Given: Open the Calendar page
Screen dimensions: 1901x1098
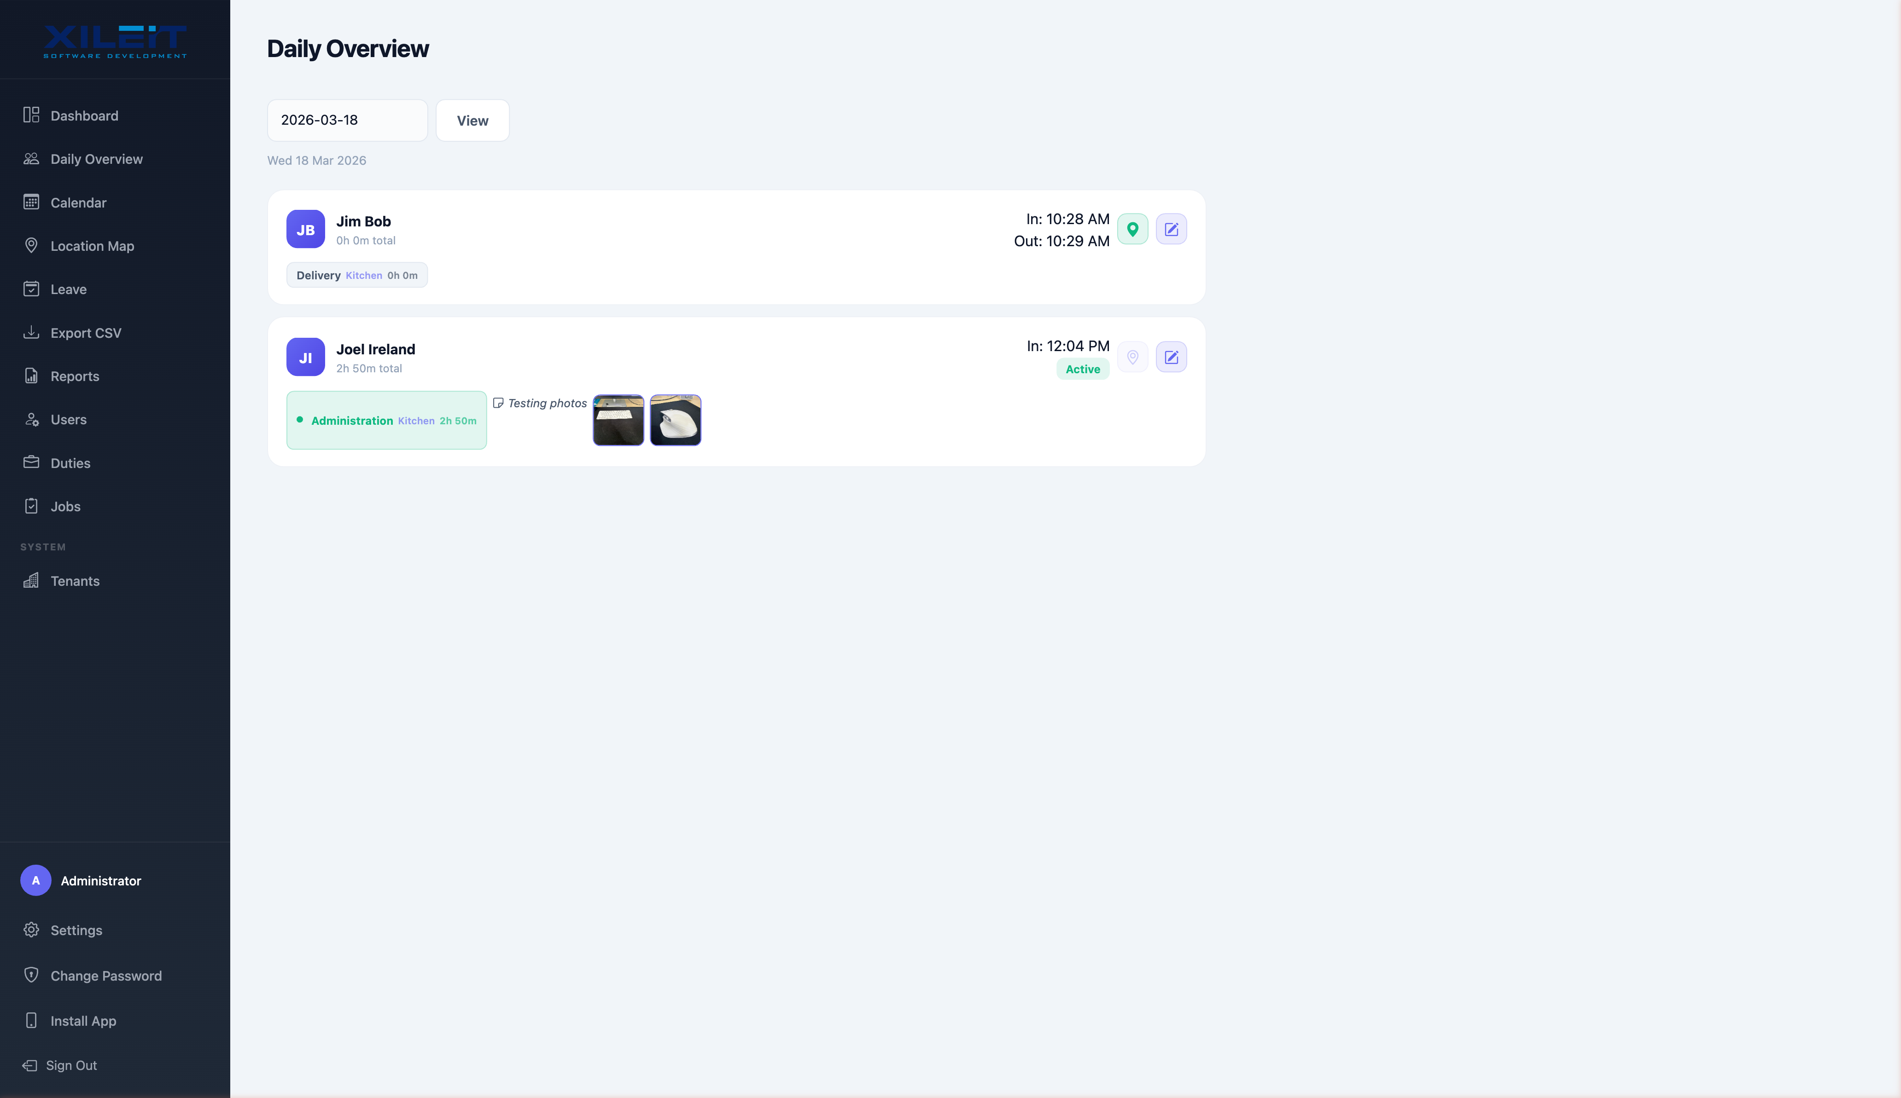Looking at the screenshot, I should (78, 203).
